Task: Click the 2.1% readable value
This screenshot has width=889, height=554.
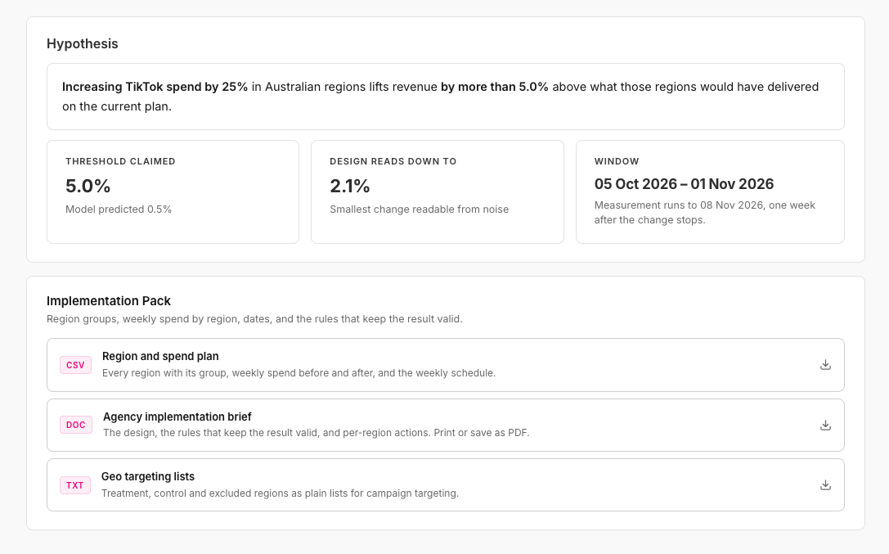Action: tap(350, 186)
